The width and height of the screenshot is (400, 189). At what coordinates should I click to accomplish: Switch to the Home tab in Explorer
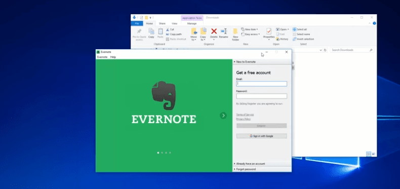click(149, 23)
